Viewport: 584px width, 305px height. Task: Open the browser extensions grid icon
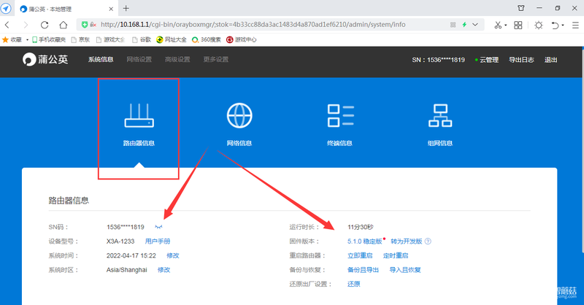pyautogui.click(x=518, y=25)
